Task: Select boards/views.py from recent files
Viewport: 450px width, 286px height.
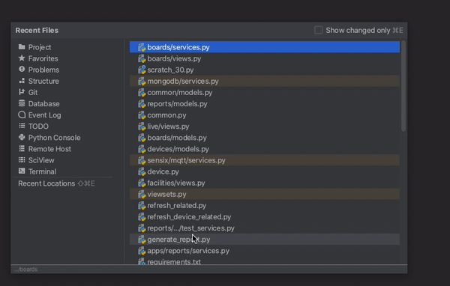Action: 265,58
